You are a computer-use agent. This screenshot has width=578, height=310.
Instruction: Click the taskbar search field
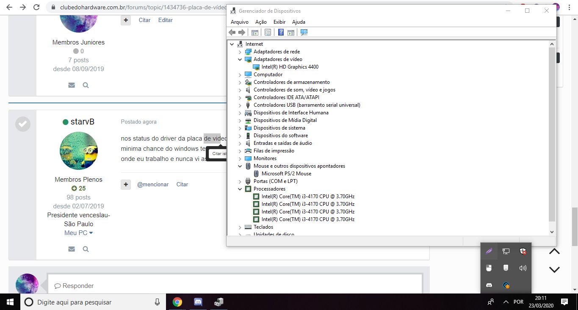tap(93, 302)
